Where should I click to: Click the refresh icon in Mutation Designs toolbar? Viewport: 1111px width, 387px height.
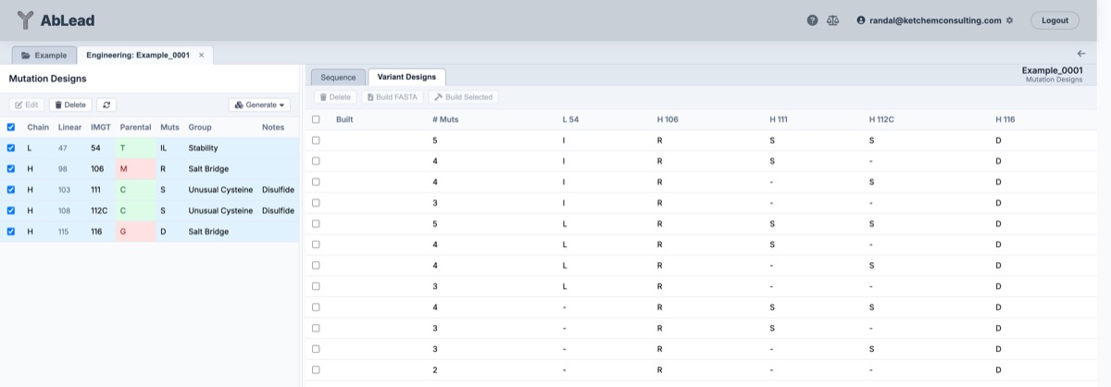(x=107, y=105)
